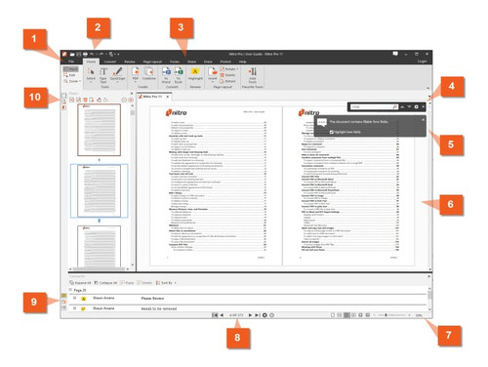
Task: Close the Nitro Pro document tab
Action: [x=168, y=97]
